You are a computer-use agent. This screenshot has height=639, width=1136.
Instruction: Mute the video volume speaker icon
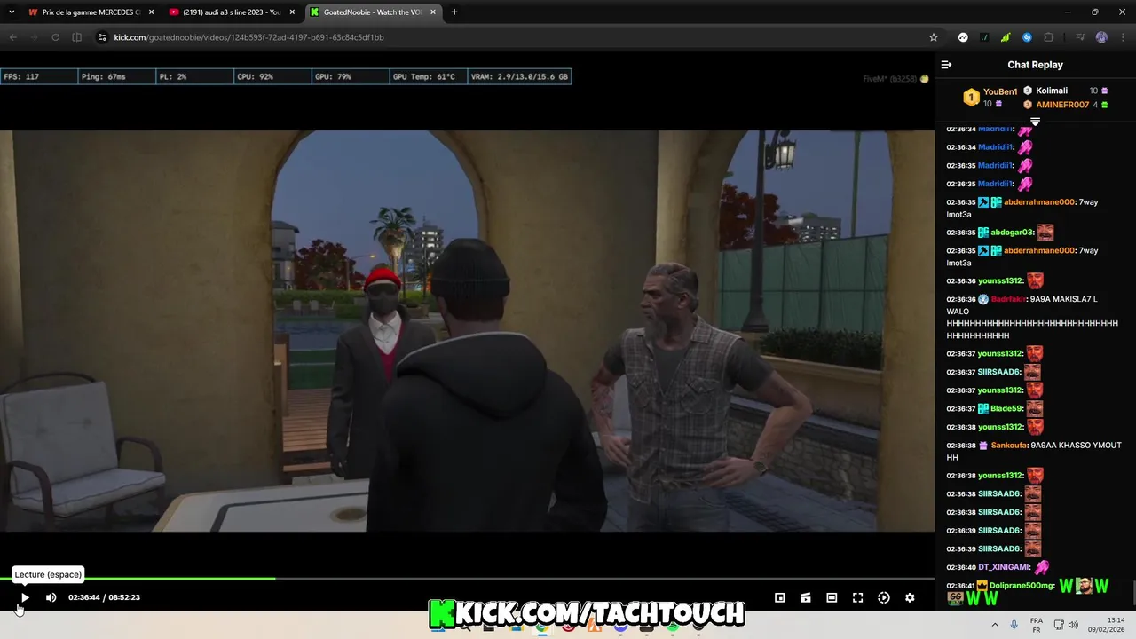51,597
